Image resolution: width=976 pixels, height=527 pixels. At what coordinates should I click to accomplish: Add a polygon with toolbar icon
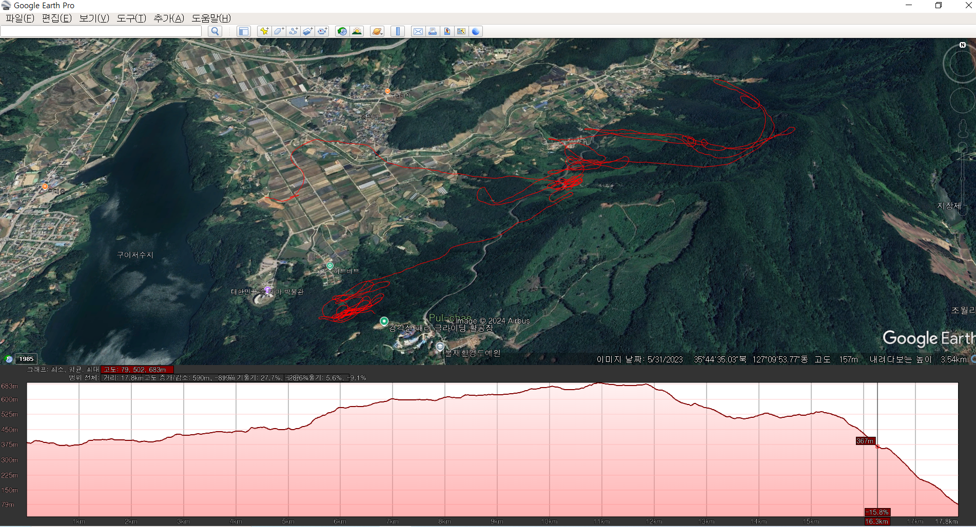(x=279, y=31)
